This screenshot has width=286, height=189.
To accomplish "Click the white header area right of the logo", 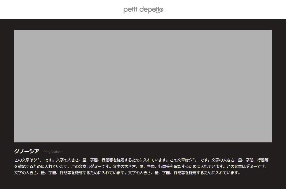I will tap(228, 10).
